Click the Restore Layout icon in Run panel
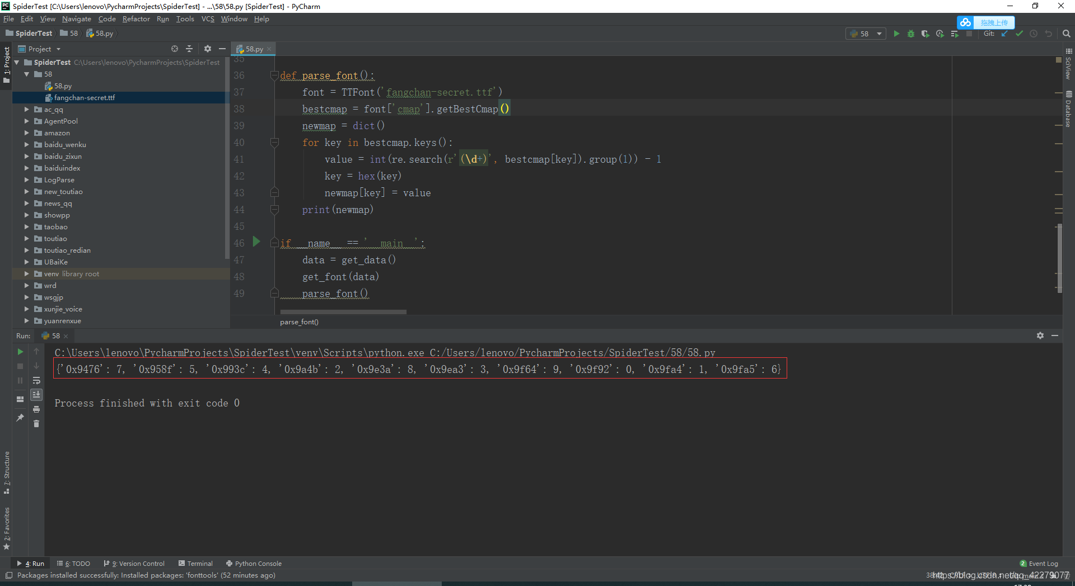1075x586 pixels. tap(20, 399)
